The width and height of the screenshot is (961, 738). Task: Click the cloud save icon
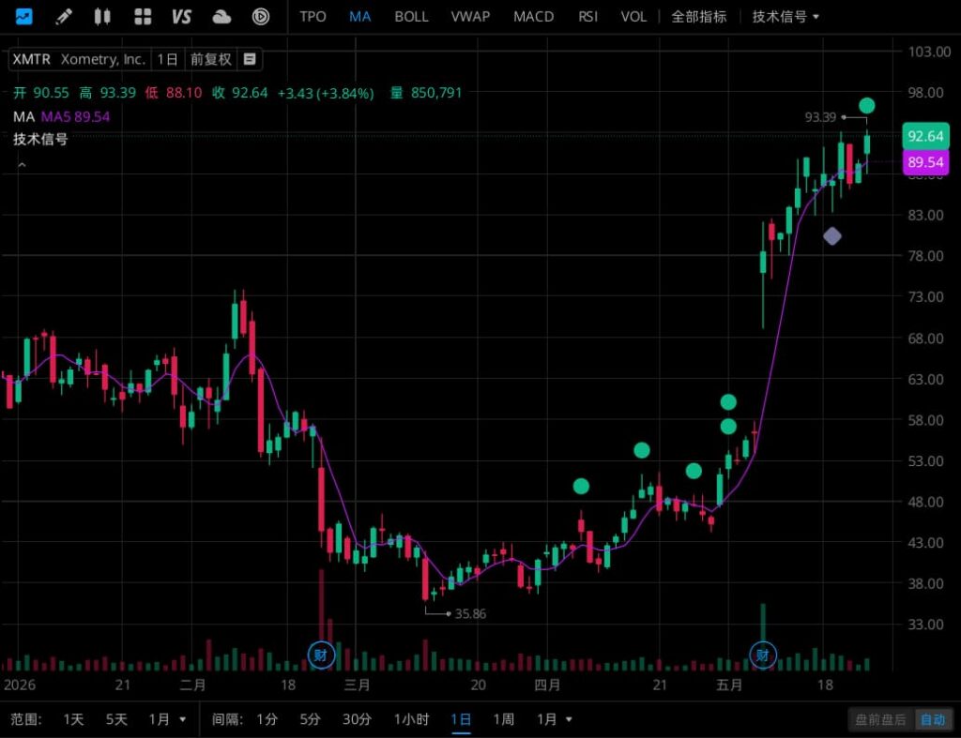coord(221,17)
